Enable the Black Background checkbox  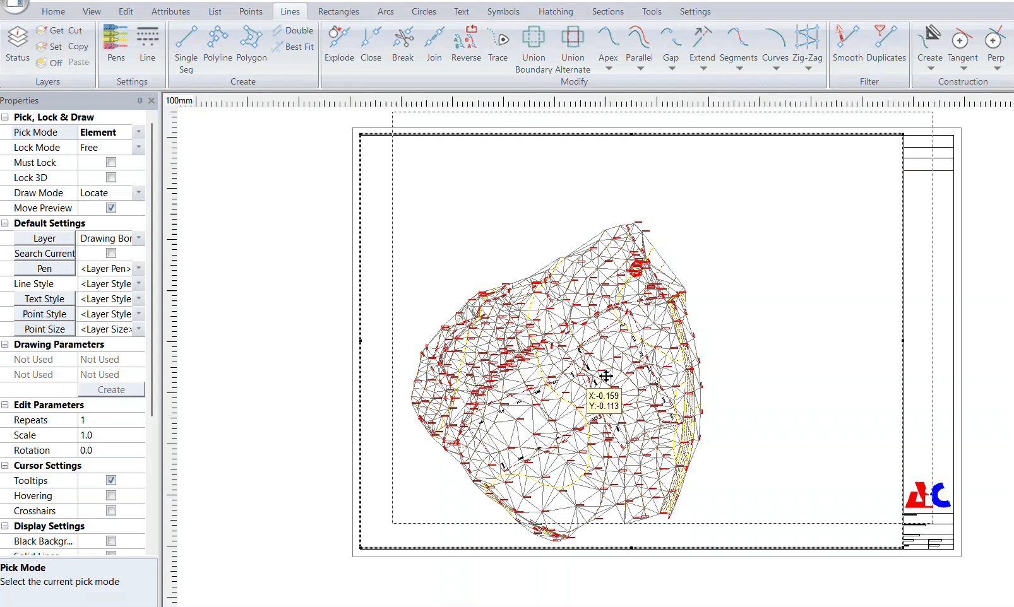coord(111,541)
